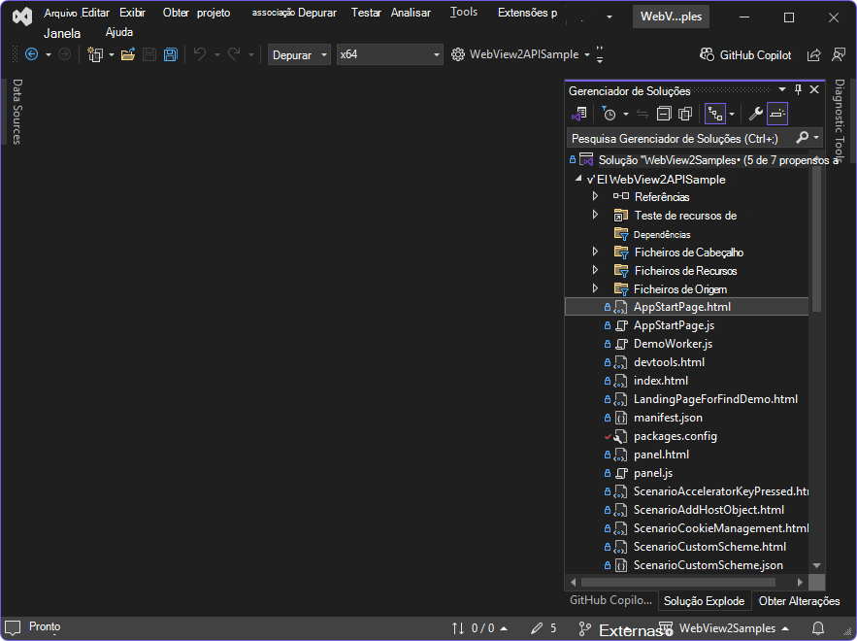Image resolution: width=857 pixels, height=641 pixels.
Task: Click Collapse All in Solution Explorer toolbar
Action: tap(664, 114)
